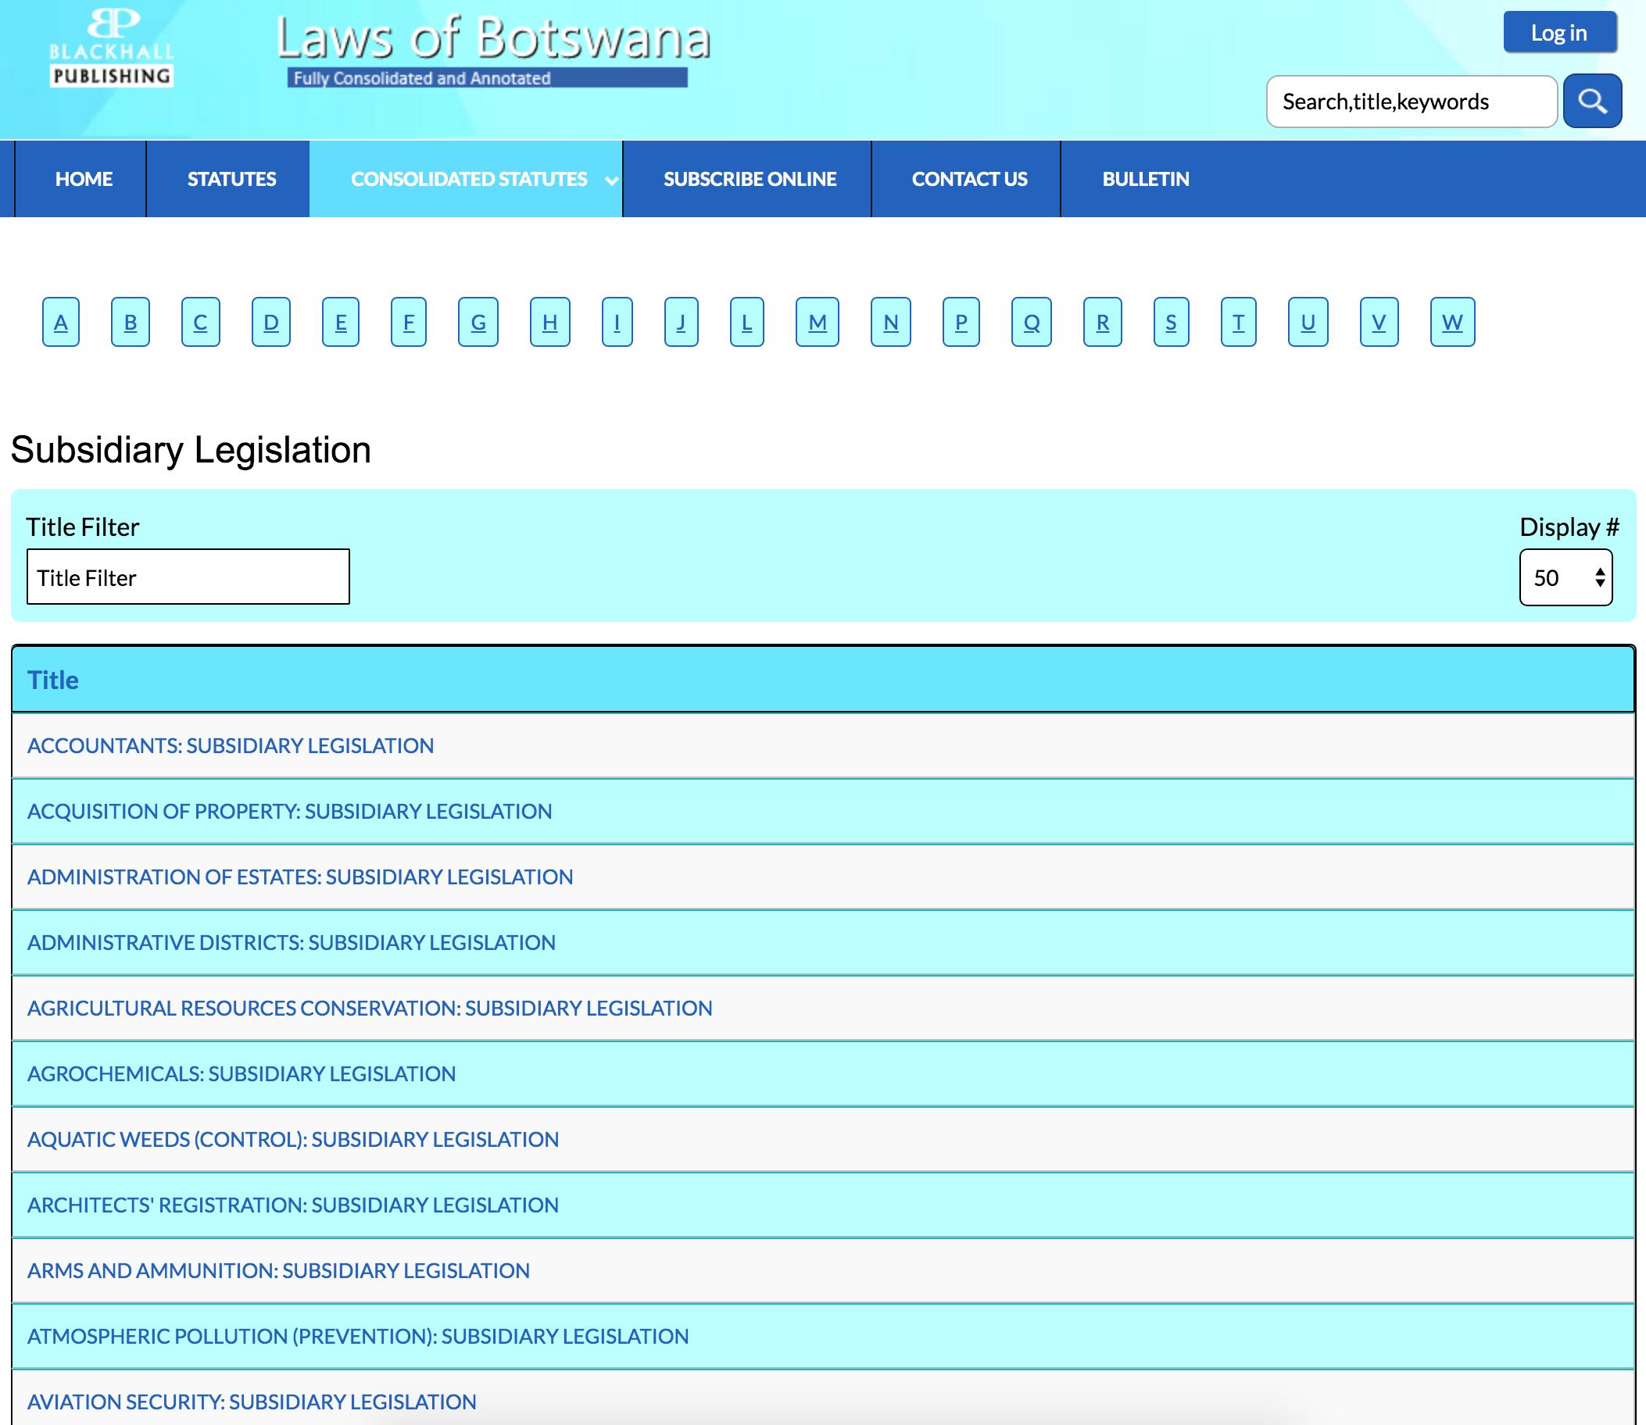Screen dimensions: 1646x1425
Task: Open Aviation Security: Subsidiary Legislation
Action: [251, 1401]
